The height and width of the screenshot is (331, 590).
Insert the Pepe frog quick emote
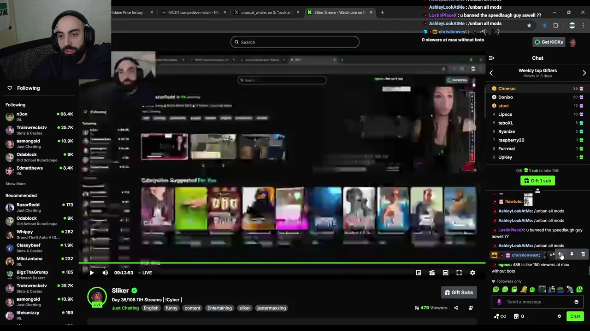pyautogui.click(x=560, y=290)
